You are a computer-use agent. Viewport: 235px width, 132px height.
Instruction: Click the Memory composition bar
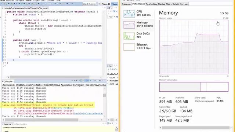[x=194, y=87]
